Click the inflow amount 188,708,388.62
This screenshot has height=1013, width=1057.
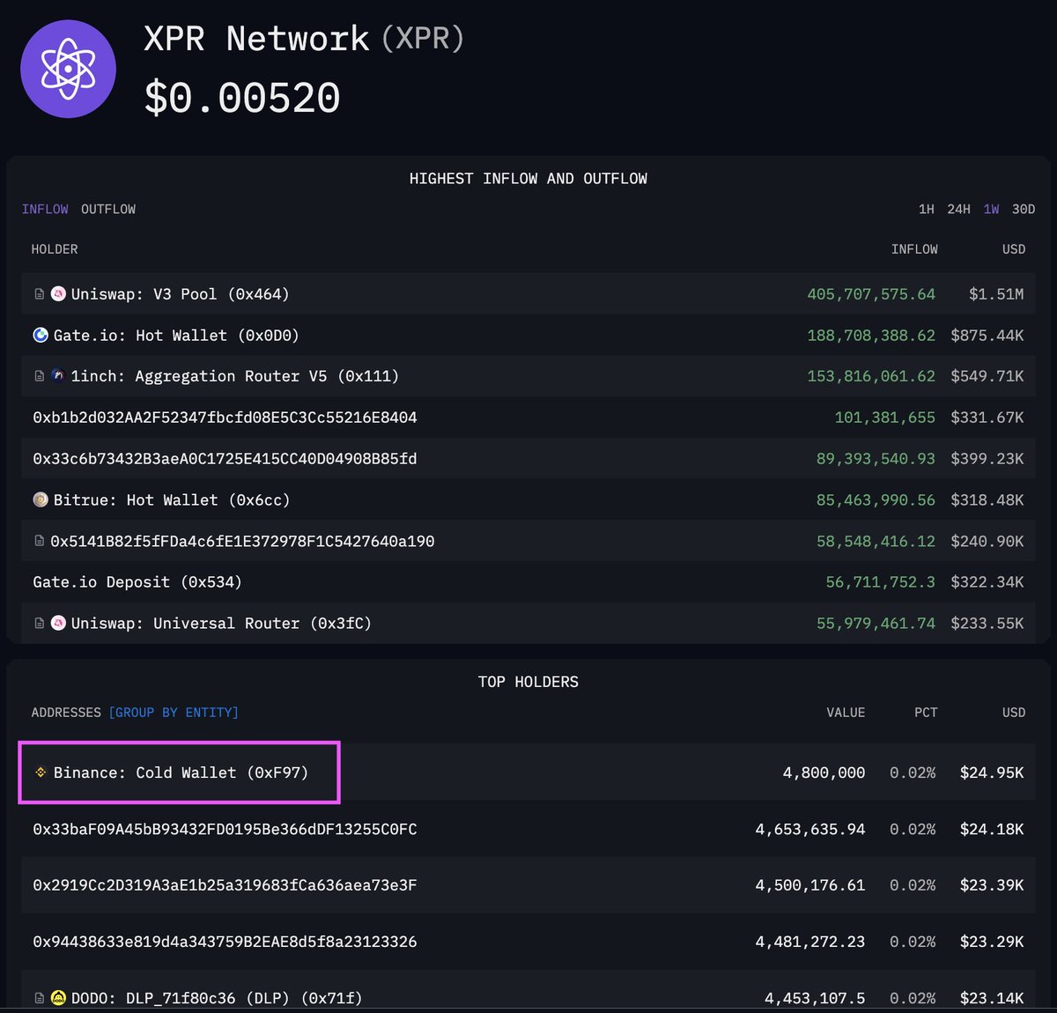coord(871,335)
